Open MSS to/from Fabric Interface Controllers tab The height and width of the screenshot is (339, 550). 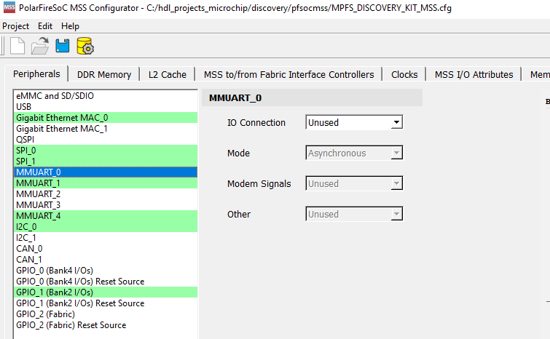pos(288,74)
